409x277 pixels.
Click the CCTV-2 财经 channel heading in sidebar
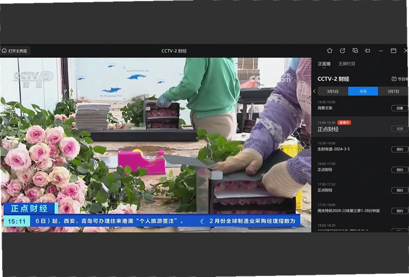[333, 79]
